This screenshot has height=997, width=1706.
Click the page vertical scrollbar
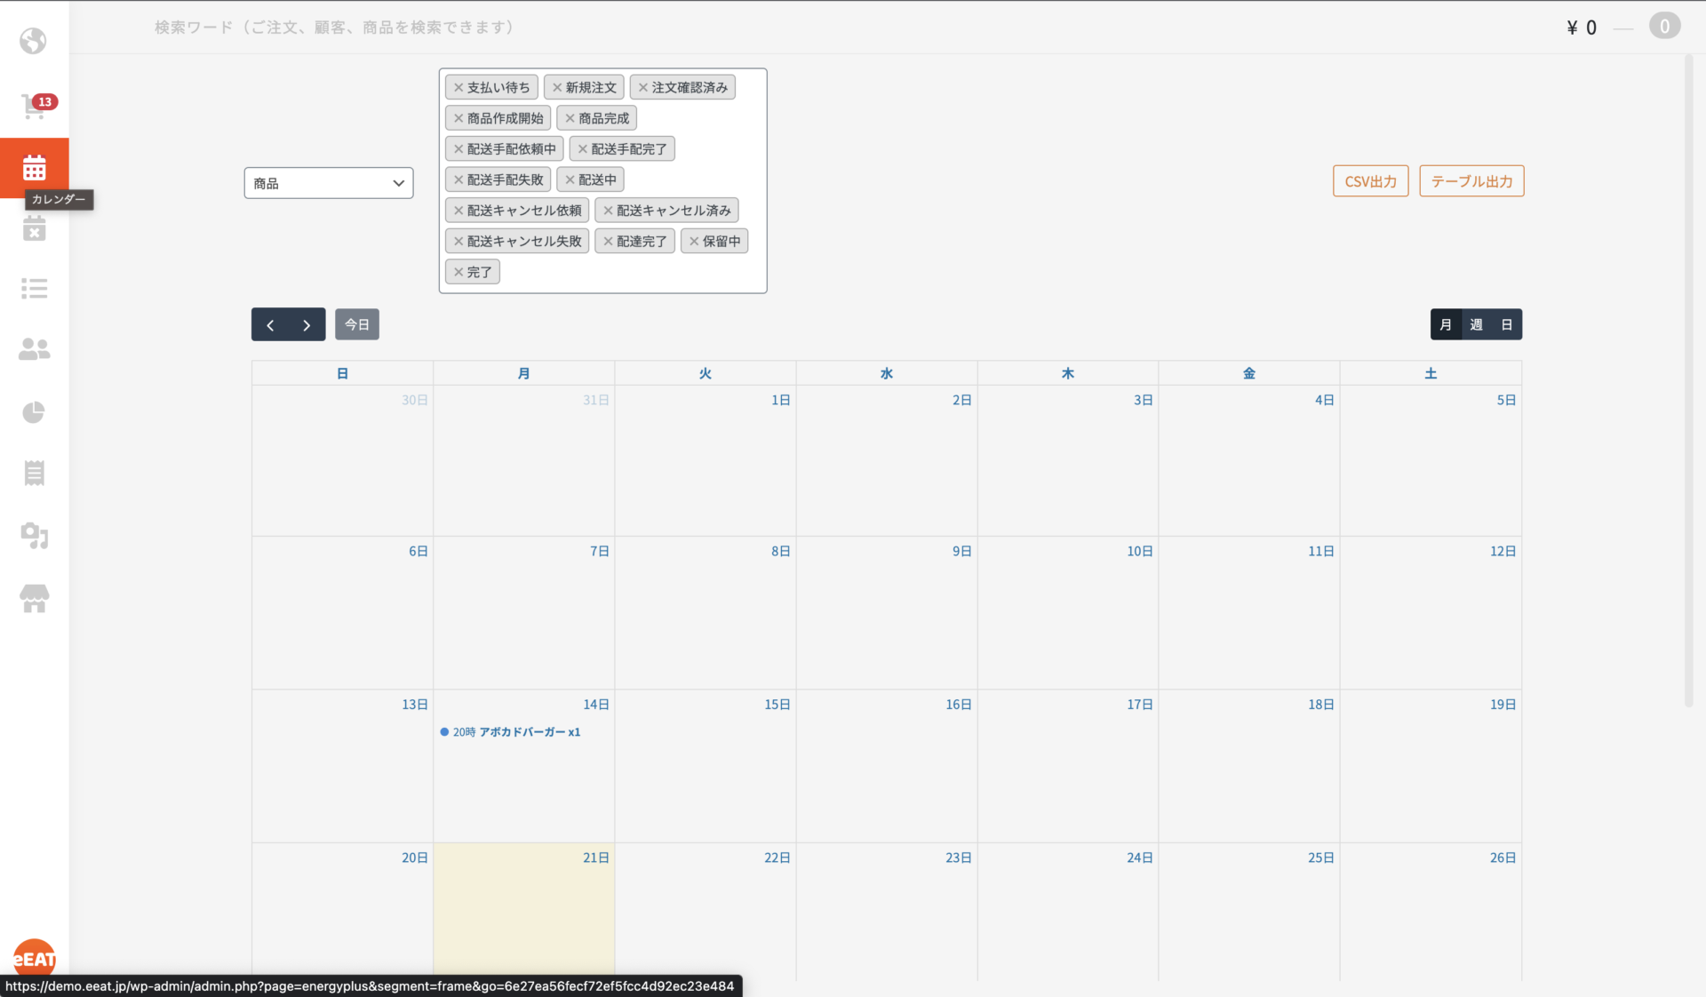[1689, 382]
